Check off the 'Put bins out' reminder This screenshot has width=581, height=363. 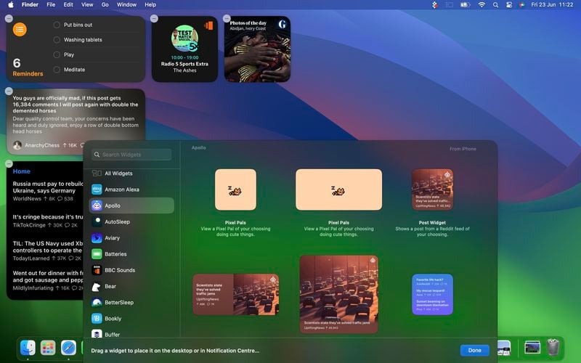tap(57, 25)
